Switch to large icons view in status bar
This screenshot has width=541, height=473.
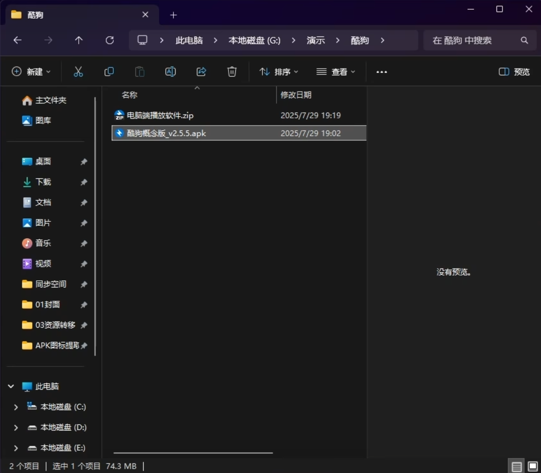532,466
